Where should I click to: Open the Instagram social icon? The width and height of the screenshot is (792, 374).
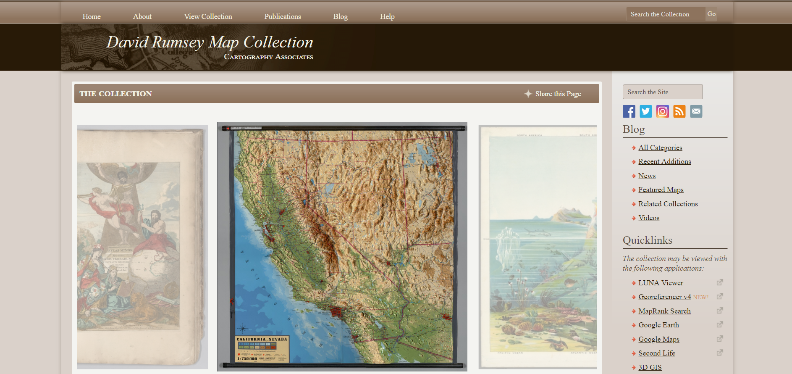662,111
